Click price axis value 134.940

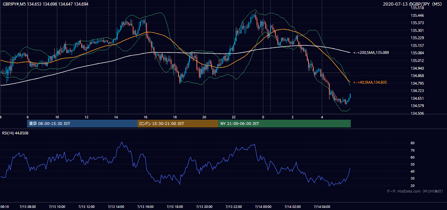click(x=417, y=68)
